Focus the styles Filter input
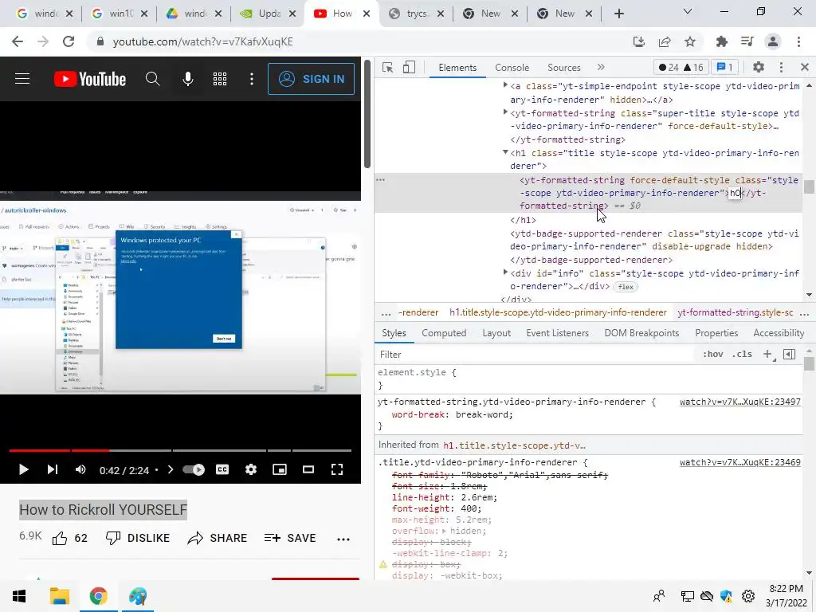Screen dimensions: 816x612 point(536,355)
